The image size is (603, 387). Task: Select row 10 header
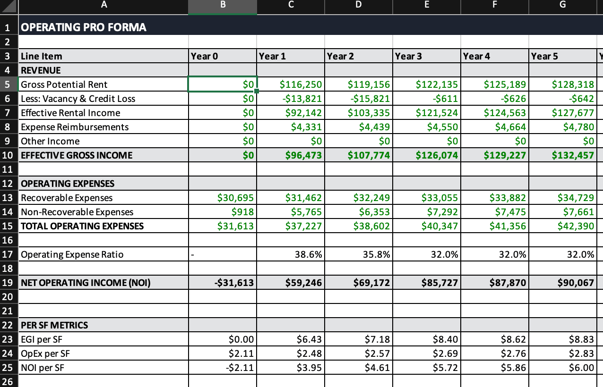pyautogui.click(x=9, y=155)
